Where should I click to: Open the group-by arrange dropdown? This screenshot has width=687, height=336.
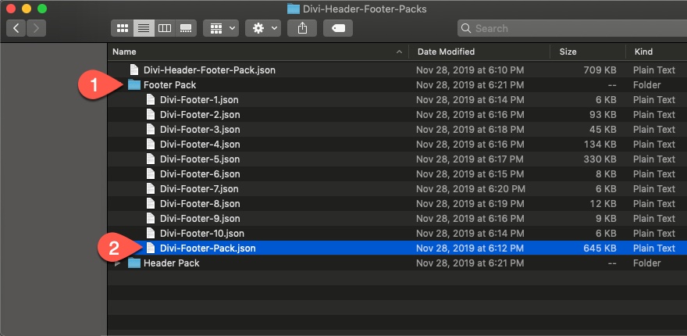point(220,28)
